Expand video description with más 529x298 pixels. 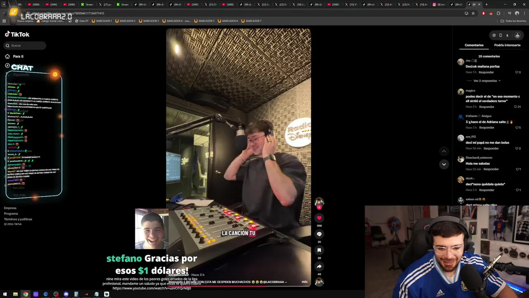click(305, 282)
